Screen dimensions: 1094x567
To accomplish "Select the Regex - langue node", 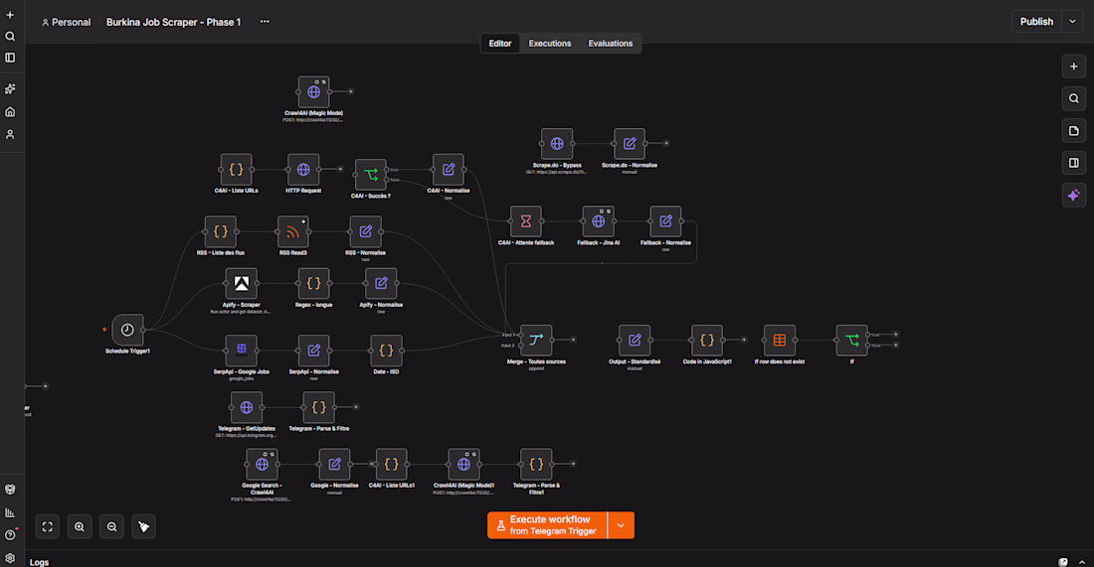I will pyautogui.click(x=314, y=284).
